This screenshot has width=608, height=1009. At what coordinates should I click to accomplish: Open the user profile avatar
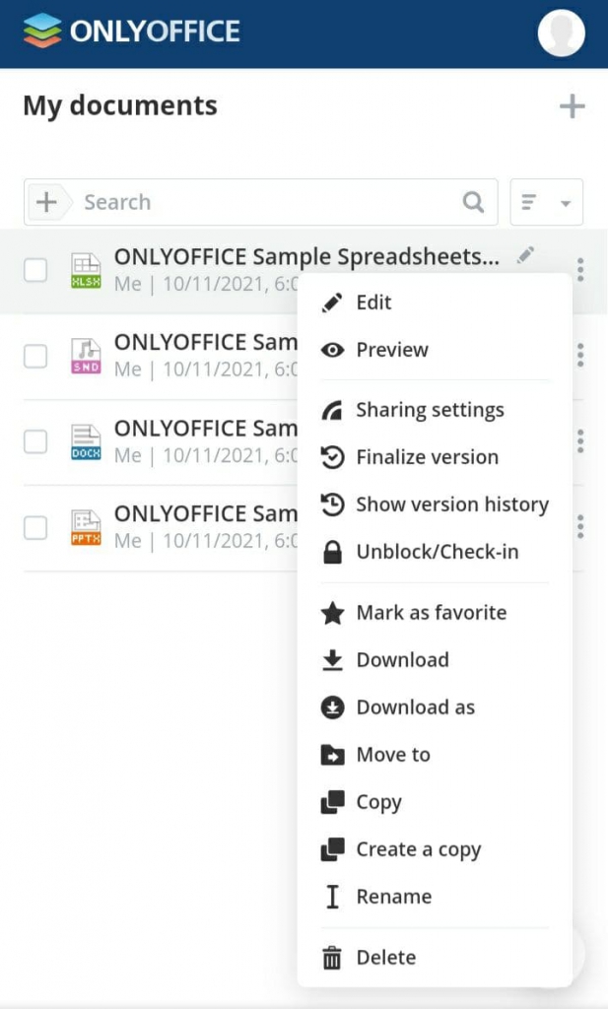pos(560,33)
